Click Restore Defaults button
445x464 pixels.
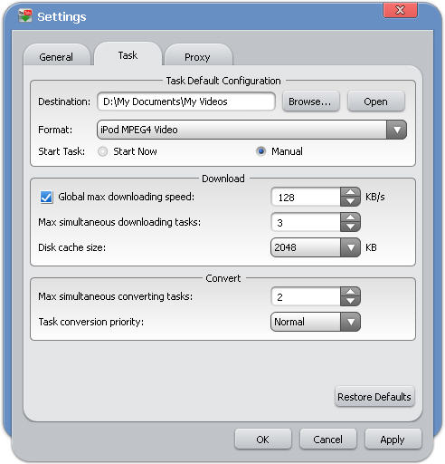(x=374, y=397)
